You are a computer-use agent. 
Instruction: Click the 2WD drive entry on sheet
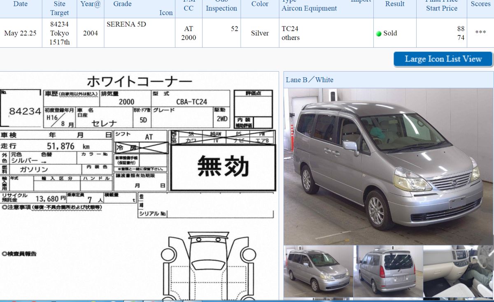[x=222, y=119]
